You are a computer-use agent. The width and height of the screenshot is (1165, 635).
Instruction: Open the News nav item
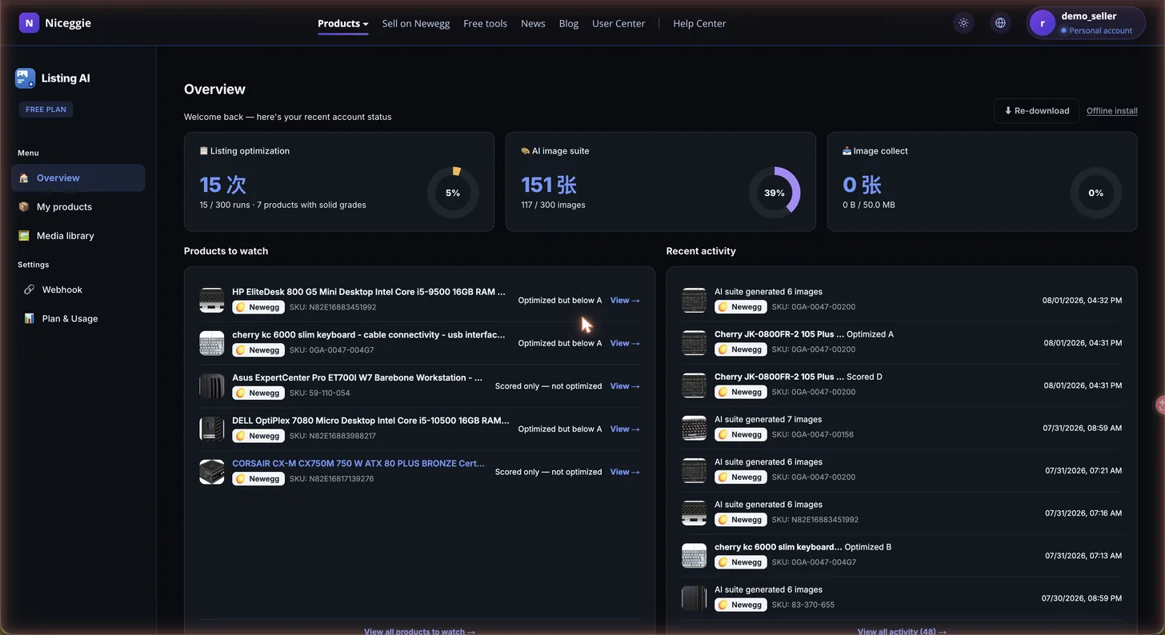tap(533, 24)
